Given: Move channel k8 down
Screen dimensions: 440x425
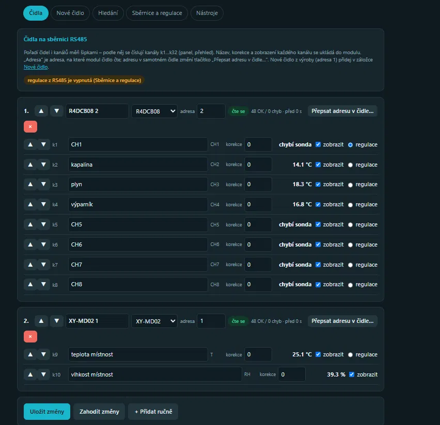Looking at the screenshot, I should pos(43,284).
